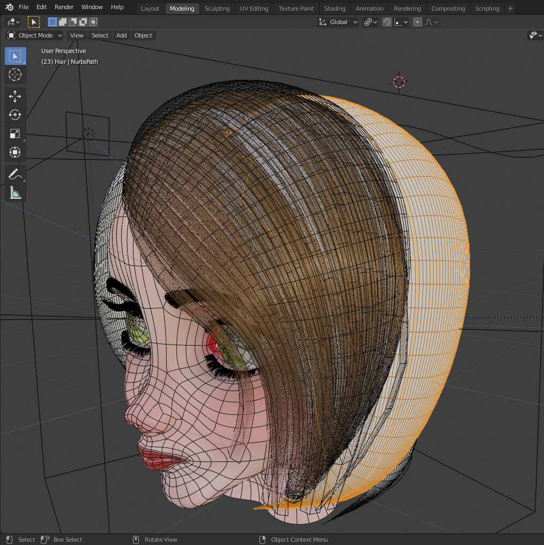
Task: Select the Transform tool
Action: (x=15, y=152)
